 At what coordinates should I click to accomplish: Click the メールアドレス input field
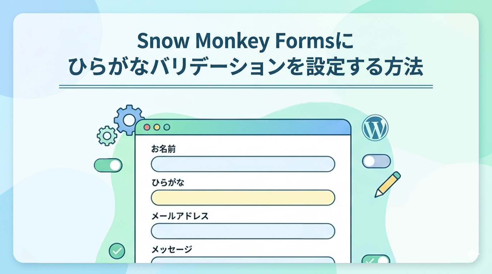pos(243,231)
